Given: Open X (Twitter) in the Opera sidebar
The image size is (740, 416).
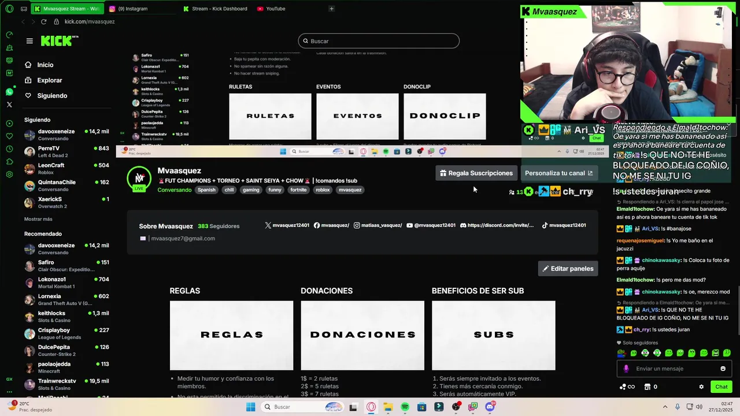Looking at the screenshot, I should click(9, 105).
